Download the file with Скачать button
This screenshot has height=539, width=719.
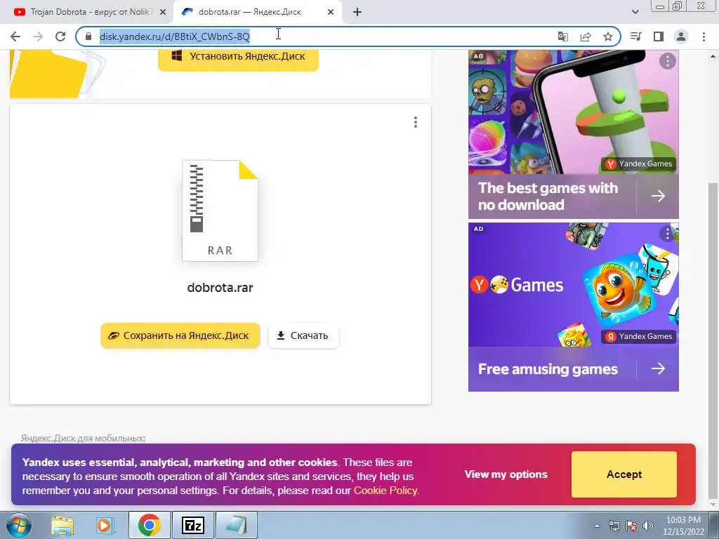pyautogui.click(x=303, y=335)
